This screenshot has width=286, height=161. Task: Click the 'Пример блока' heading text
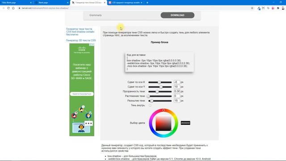[160, 42]
